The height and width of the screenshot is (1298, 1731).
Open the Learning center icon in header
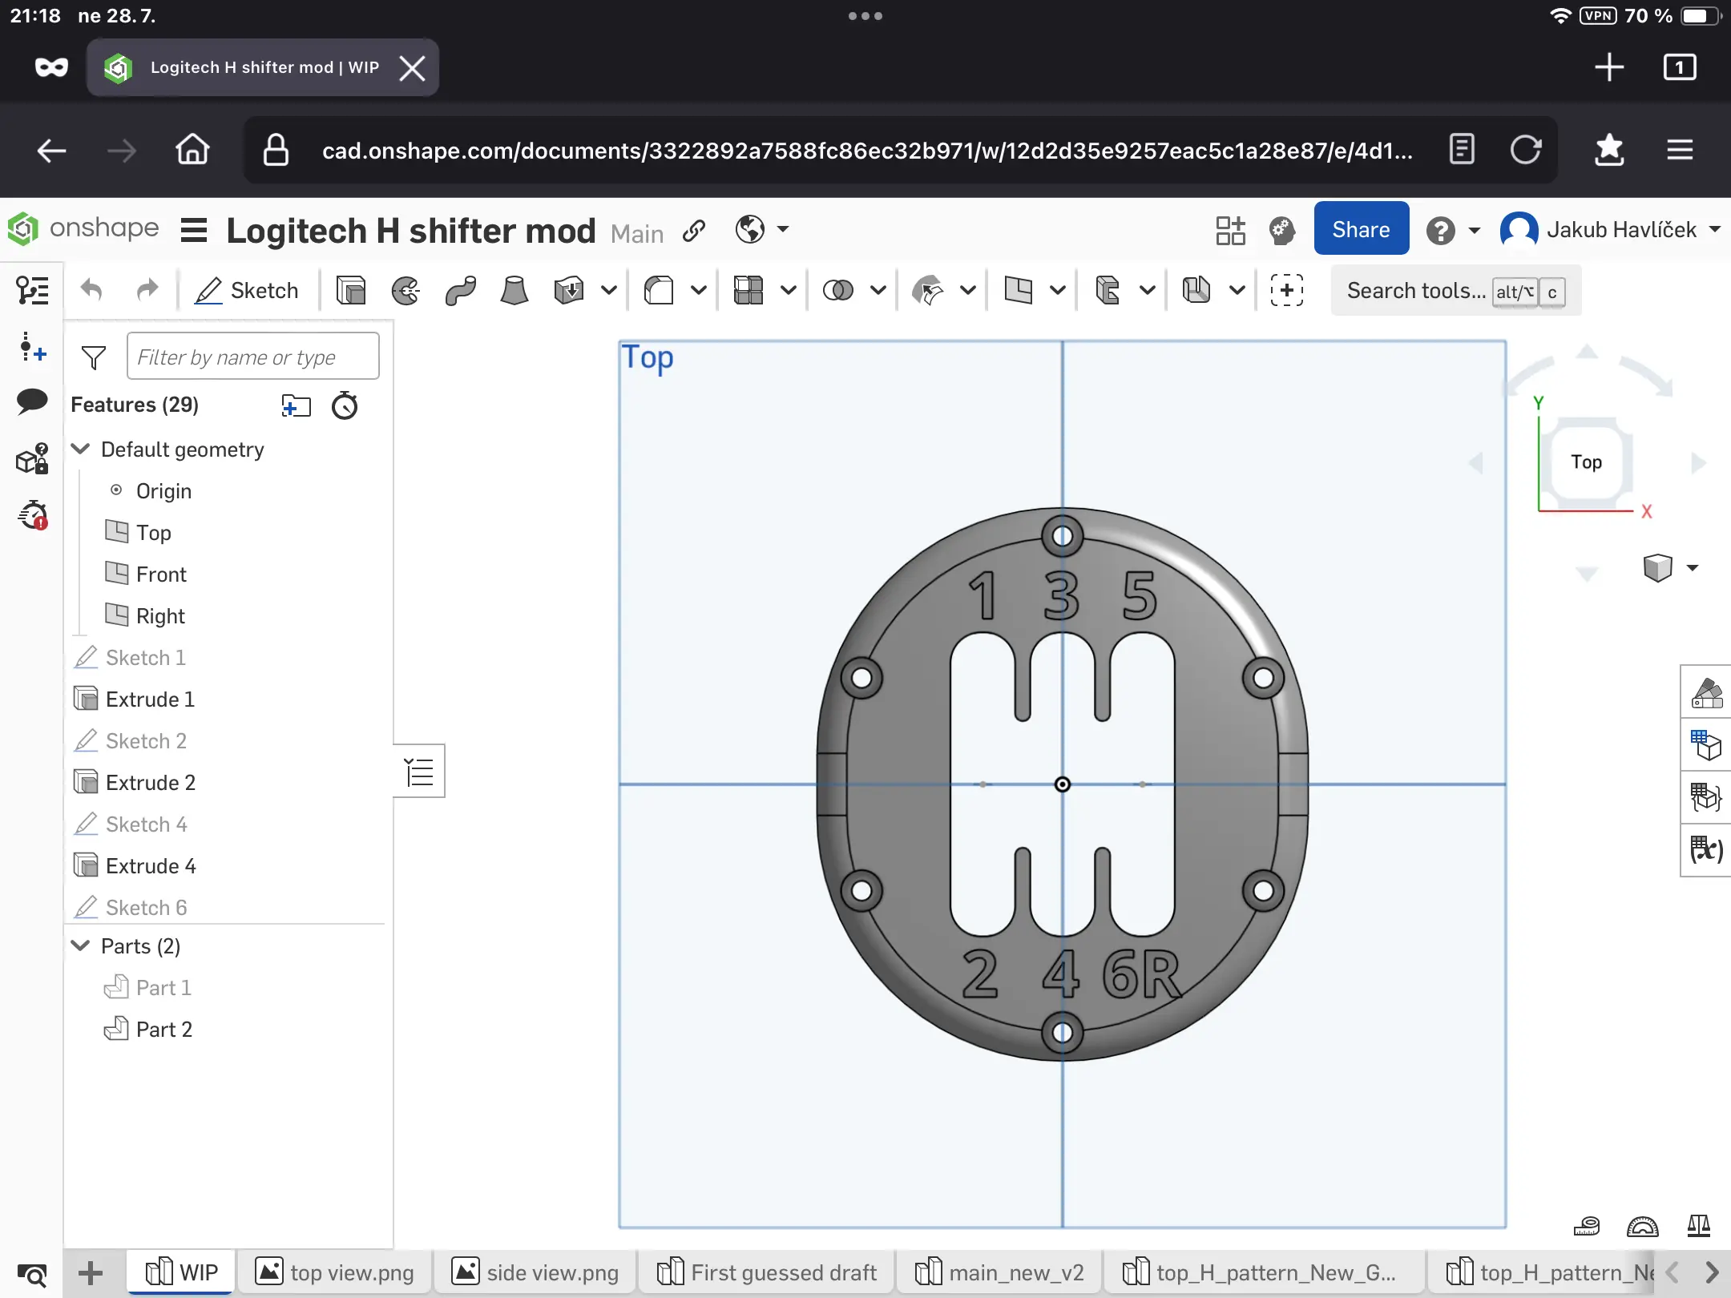point(1282,231)
